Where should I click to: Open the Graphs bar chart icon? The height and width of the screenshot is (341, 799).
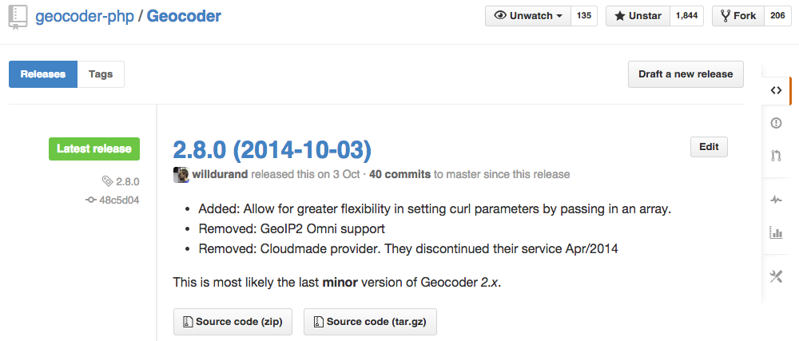pos(776,233)
